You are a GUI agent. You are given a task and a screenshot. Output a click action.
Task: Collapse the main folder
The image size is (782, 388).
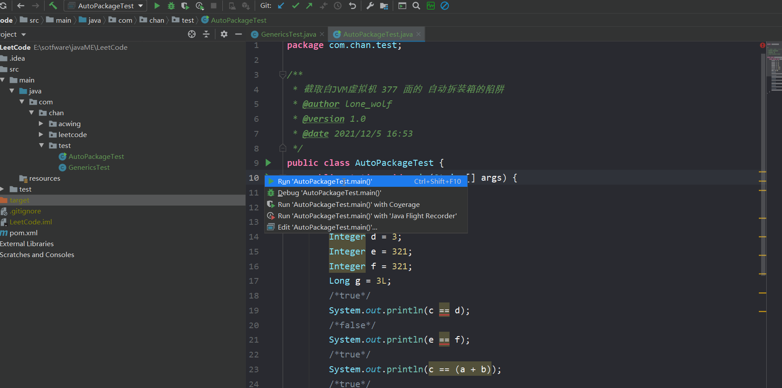[3, 80]
